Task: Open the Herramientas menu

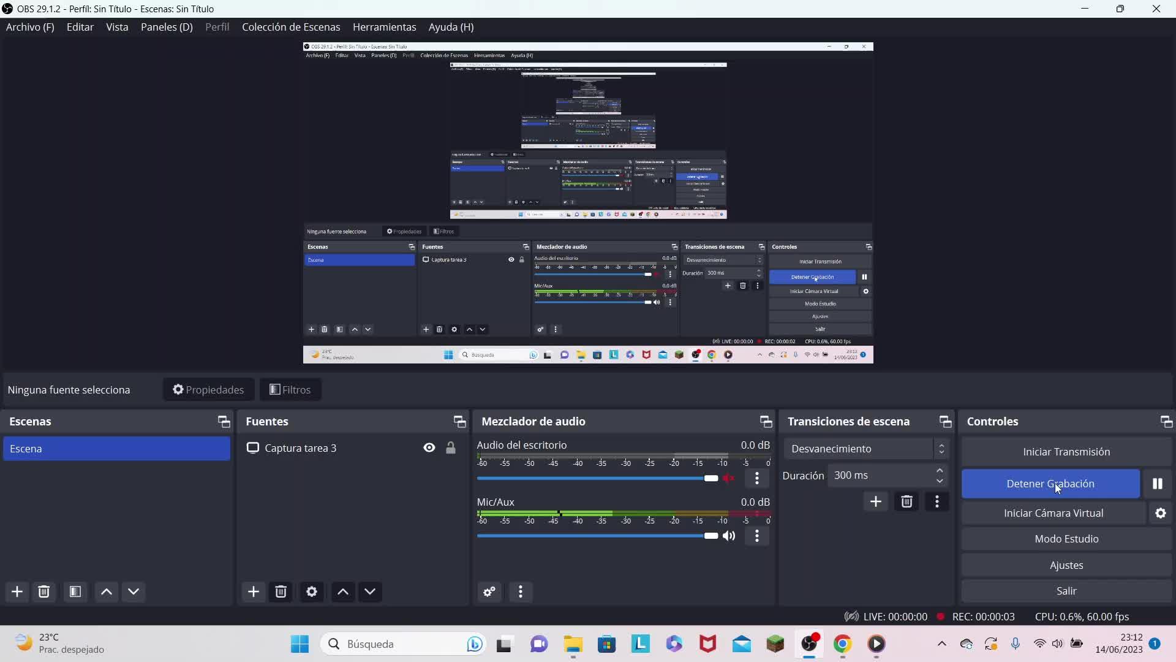Action: [x=384, y=27]
